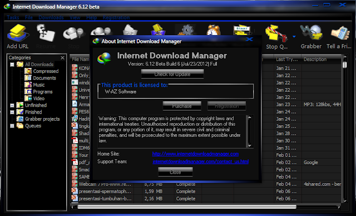
Task: Select the Video category
Action: (38, 99)
